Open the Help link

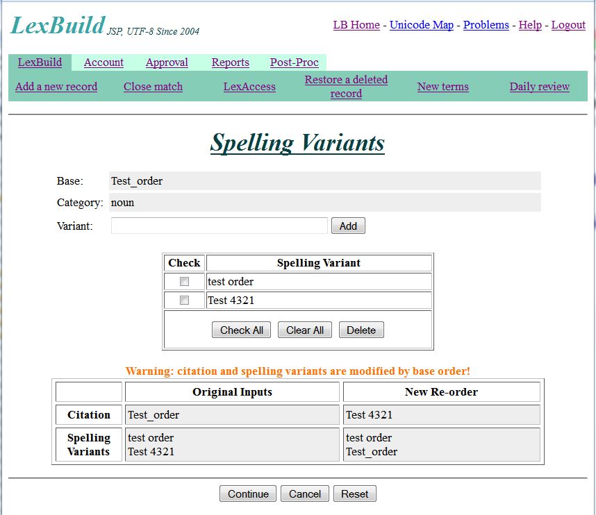530,25
